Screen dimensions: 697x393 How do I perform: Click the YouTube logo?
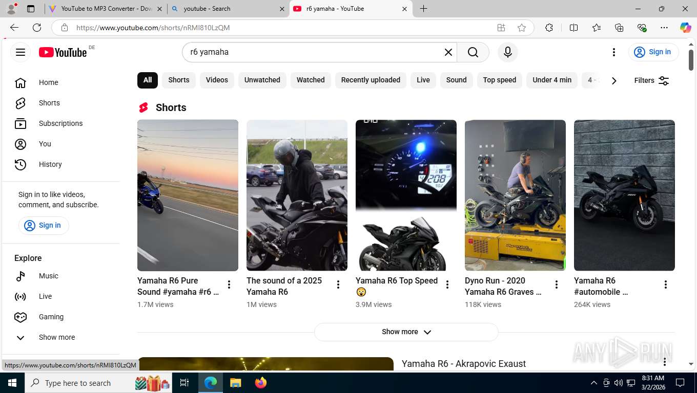click(x=63, y=52)
